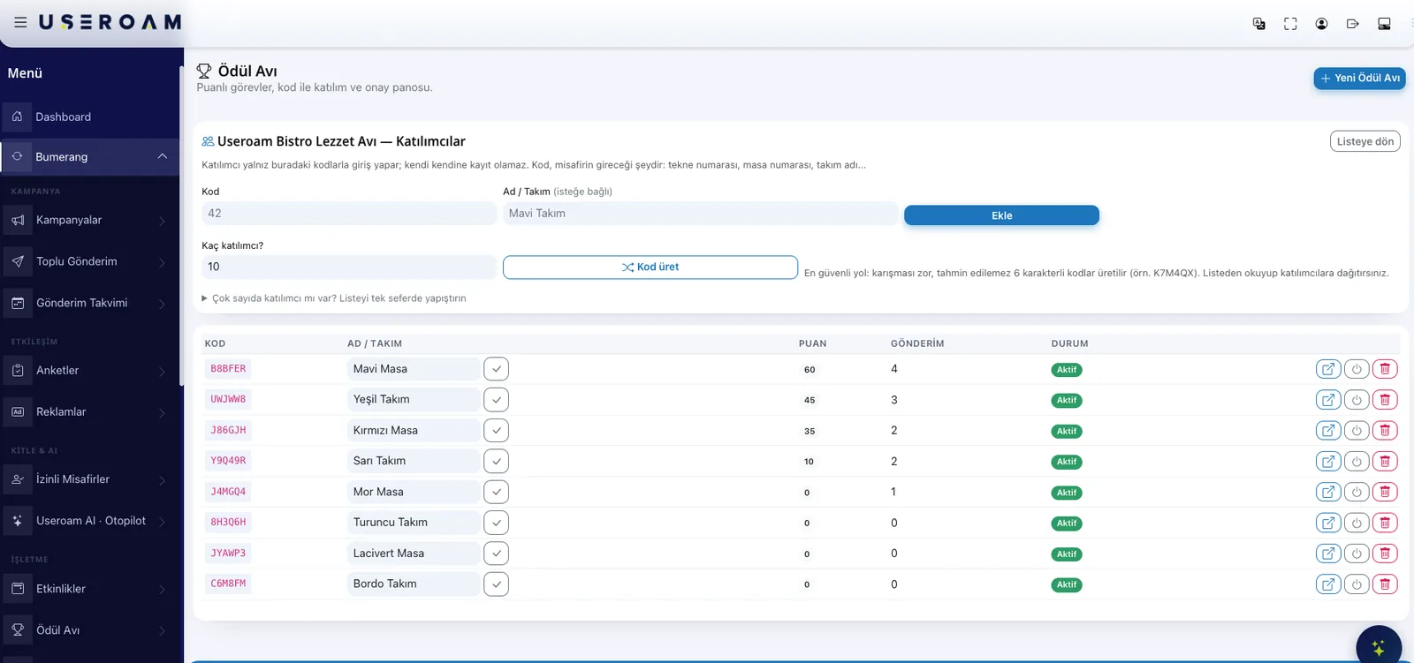Toggle power status for Sarı Takım
The image size is (1414, 663).
(x=1357, y=461)
